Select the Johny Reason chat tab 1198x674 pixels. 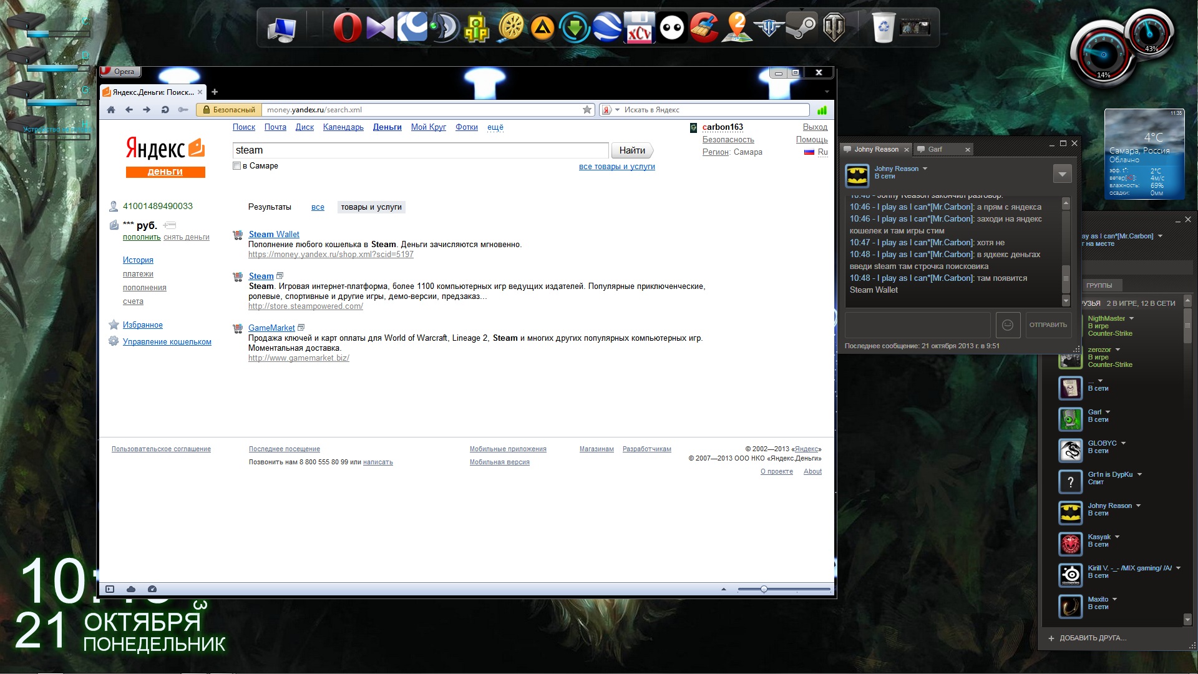(x=876, y=149)
